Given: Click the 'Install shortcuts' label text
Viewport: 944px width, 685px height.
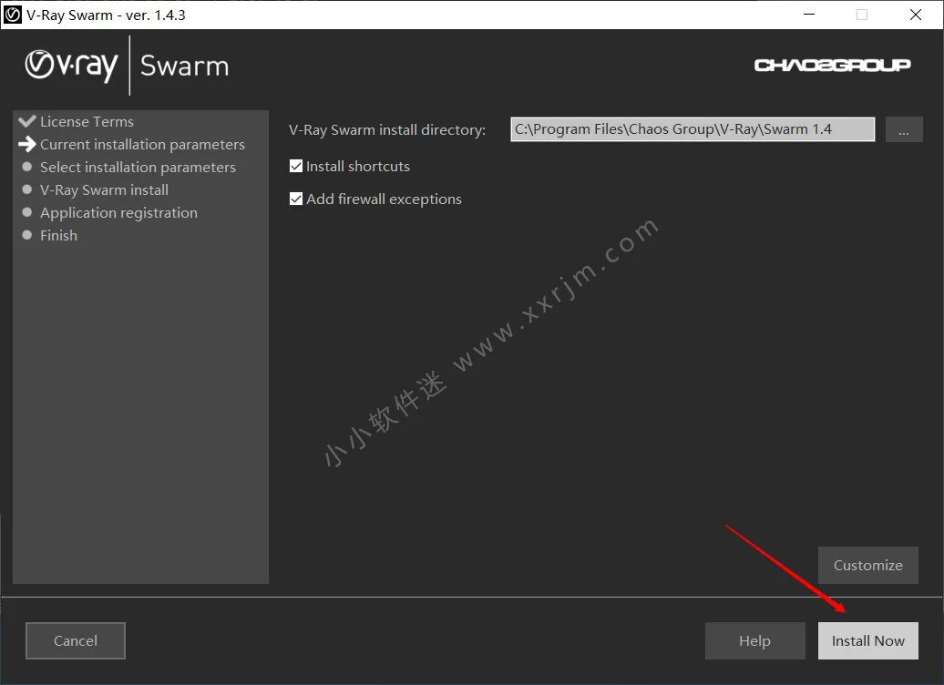Looking at the screenshot, I should (357, 166).
